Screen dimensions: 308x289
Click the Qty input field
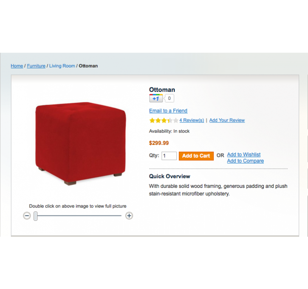(x=169, y=156)
